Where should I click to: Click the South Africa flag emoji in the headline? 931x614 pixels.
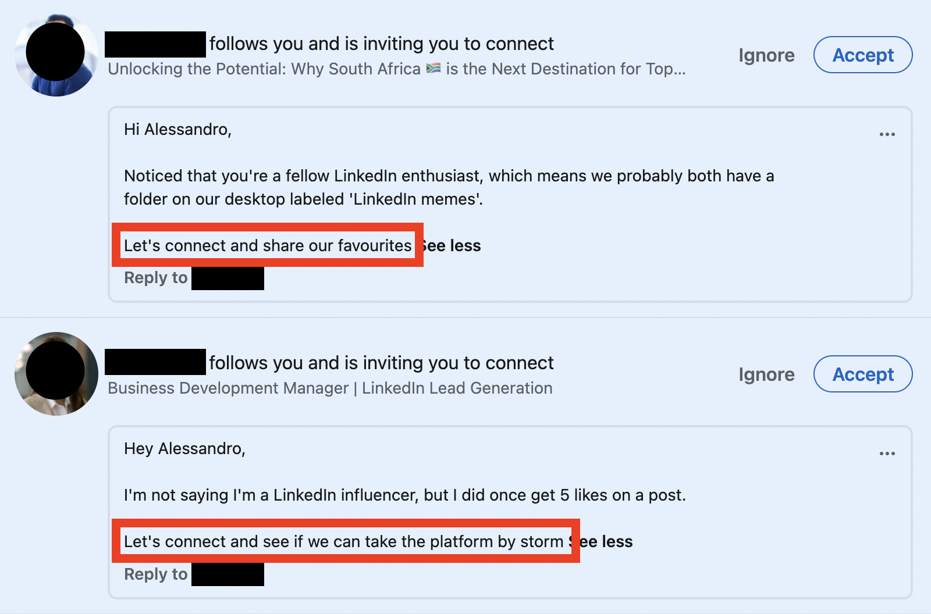pyautogui.click(x=433, y=69)
